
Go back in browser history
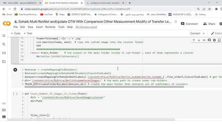tap(4, 9)
